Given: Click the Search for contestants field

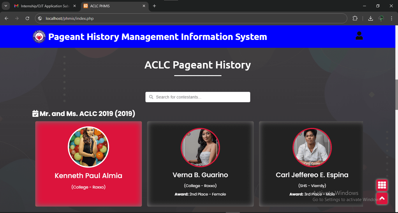Looking at the screenshot, I should point(198,97).
